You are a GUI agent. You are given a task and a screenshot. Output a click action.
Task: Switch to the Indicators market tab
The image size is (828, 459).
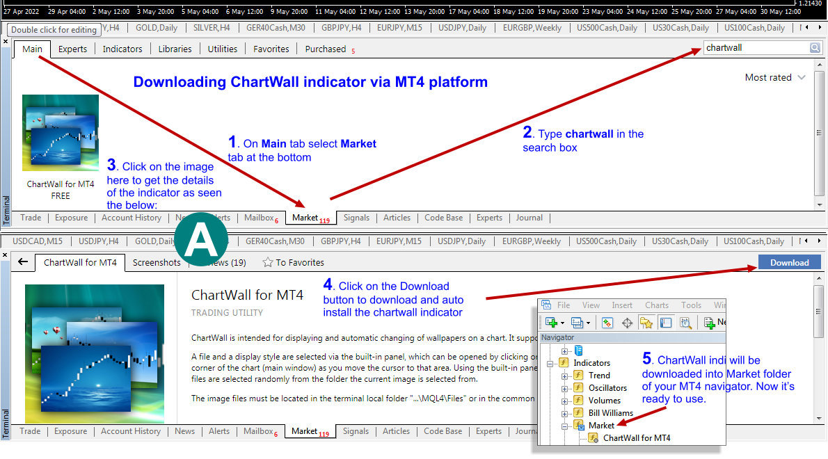122,49
